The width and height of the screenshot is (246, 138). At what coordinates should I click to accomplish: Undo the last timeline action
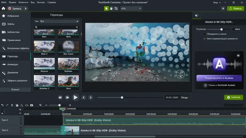pos(2,105)
